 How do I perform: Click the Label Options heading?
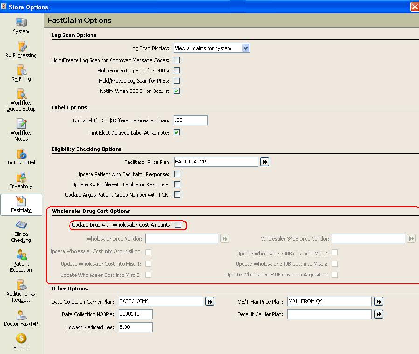[x=69, y=107]
